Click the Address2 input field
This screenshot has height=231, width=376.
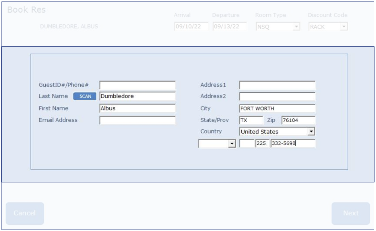click(277, 97)
